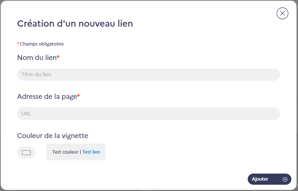Focus the URL input field
The height and width of the screenshot is (191, 298).
click(149, 114)
